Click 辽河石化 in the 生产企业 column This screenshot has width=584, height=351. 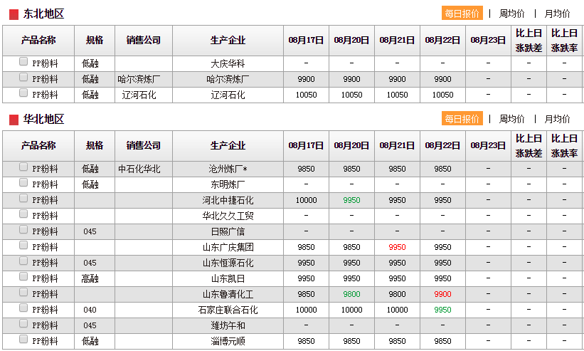(x=228, y=95)
